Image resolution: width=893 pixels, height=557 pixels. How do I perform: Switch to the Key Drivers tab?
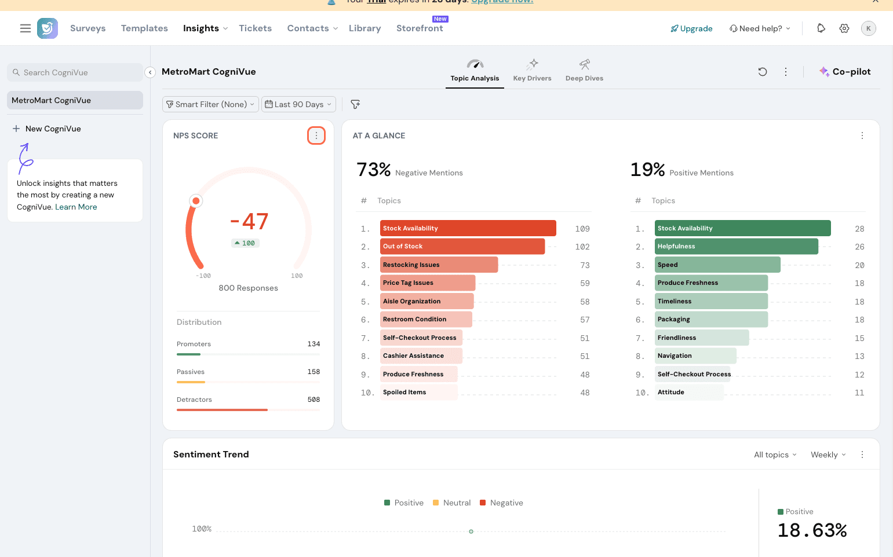pos(532,71)
